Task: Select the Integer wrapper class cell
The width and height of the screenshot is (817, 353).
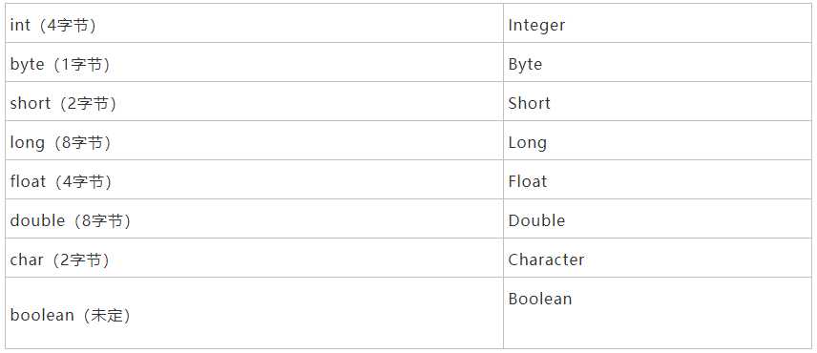Action: point(658,24)
